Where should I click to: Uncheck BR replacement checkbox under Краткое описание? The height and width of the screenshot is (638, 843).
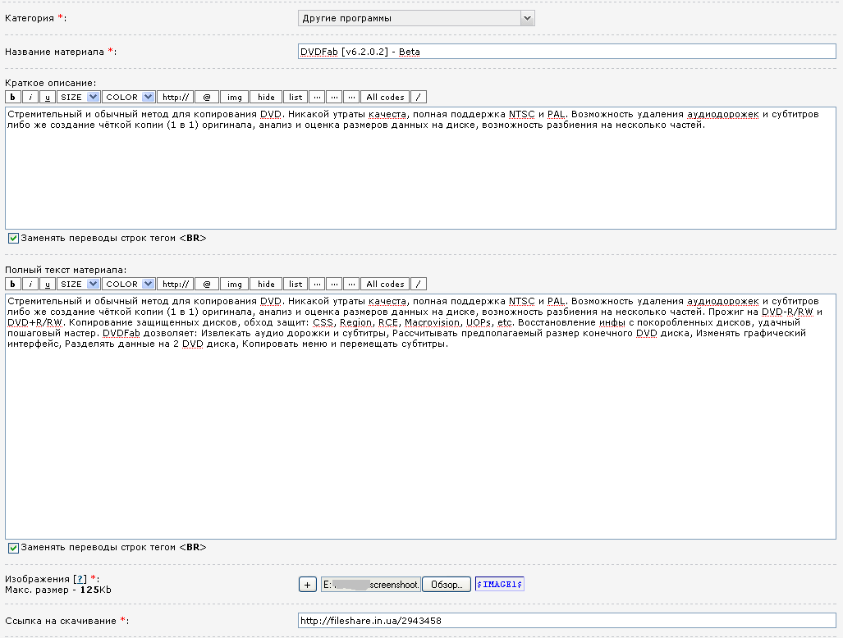pos(13,238)
